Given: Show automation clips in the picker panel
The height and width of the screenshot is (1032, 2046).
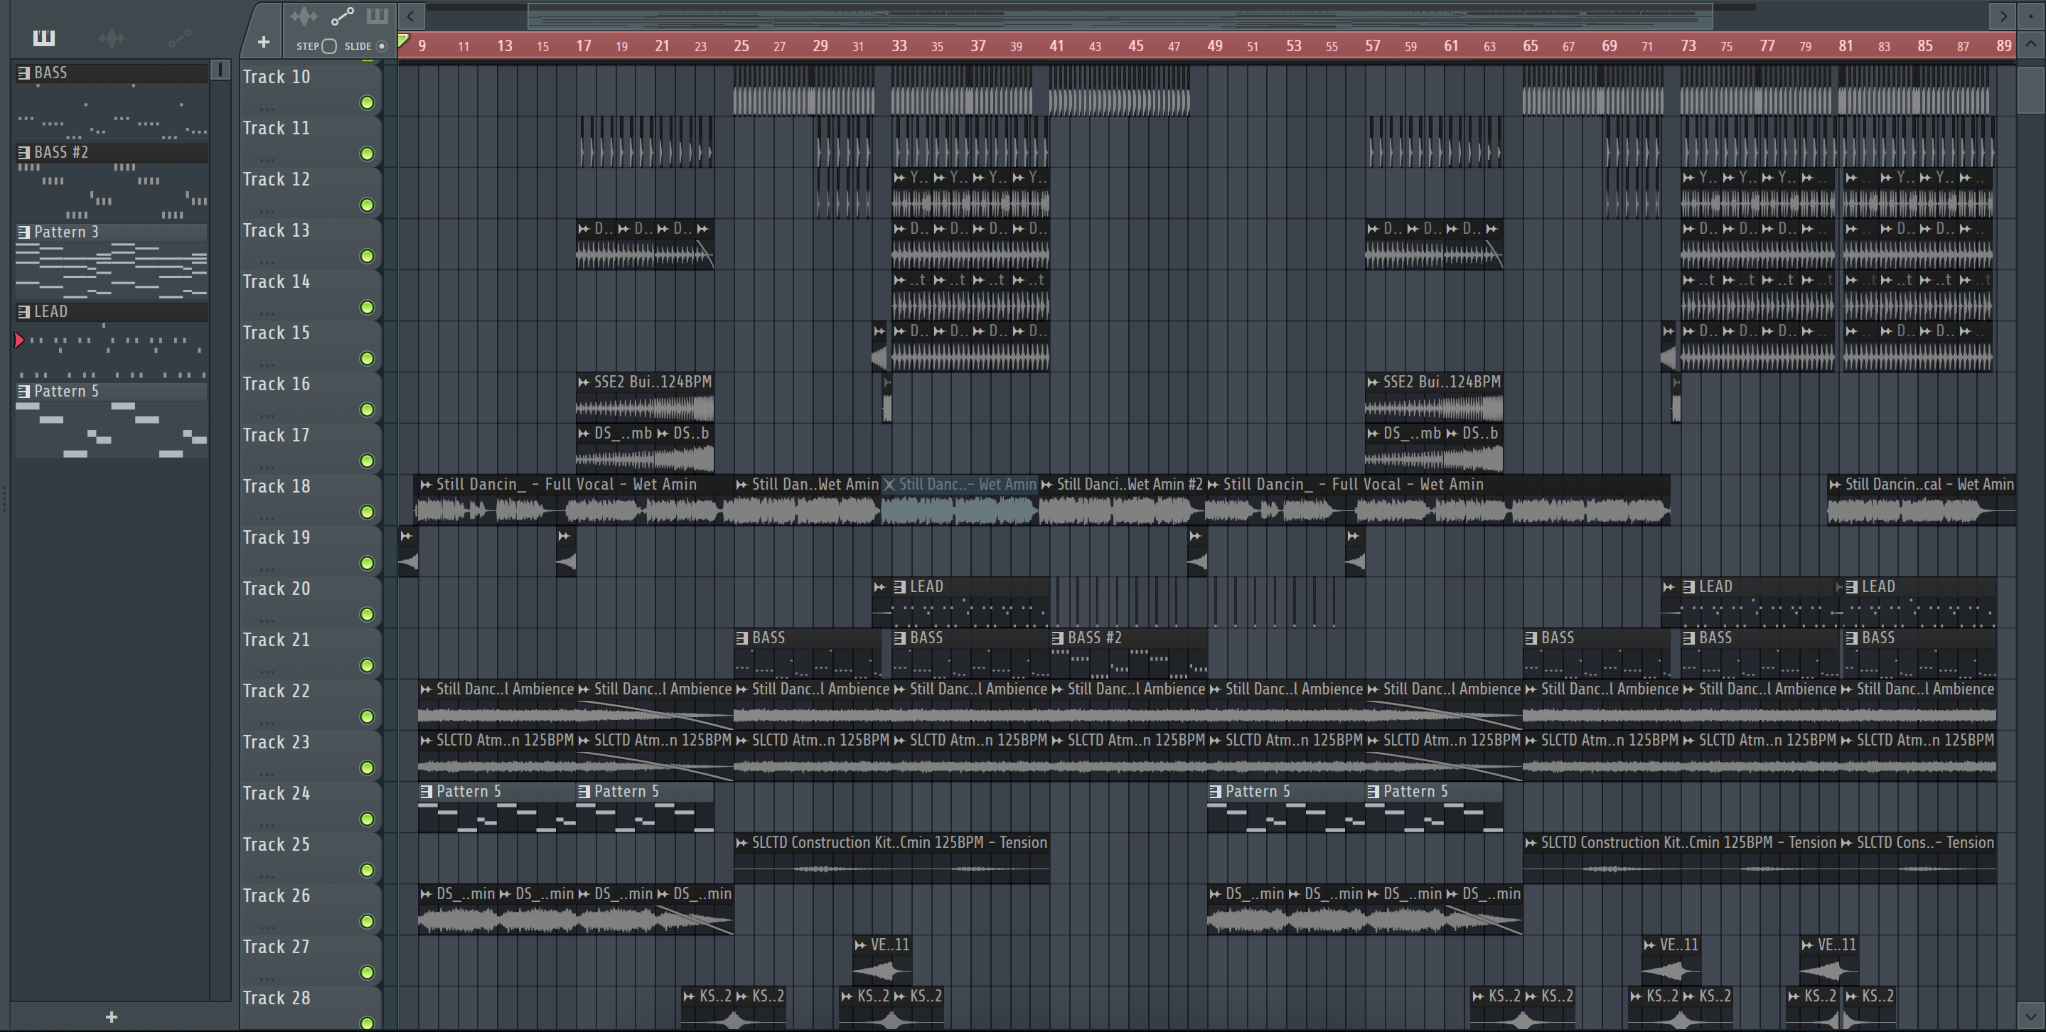Looking at the screenshot, I should [x=179, y=37].
